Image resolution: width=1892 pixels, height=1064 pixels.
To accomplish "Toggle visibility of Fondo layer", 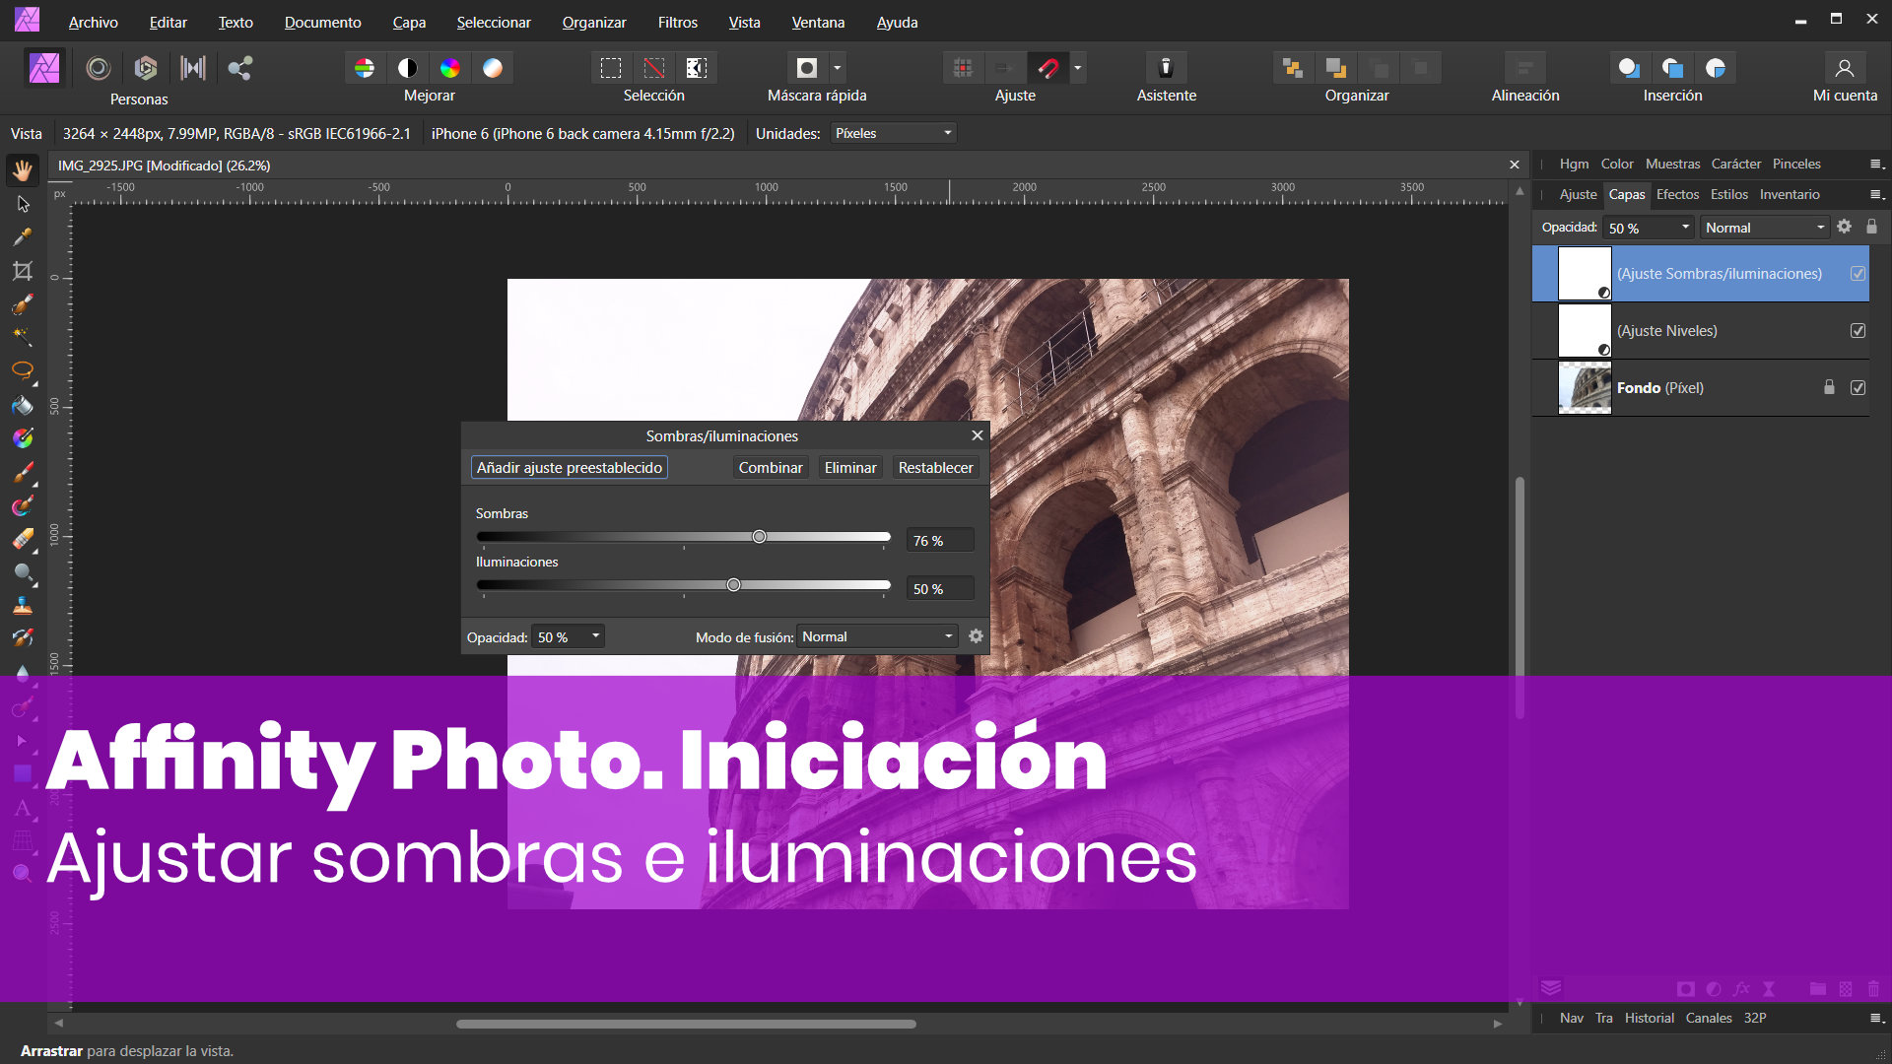I will pos(1858,388).
